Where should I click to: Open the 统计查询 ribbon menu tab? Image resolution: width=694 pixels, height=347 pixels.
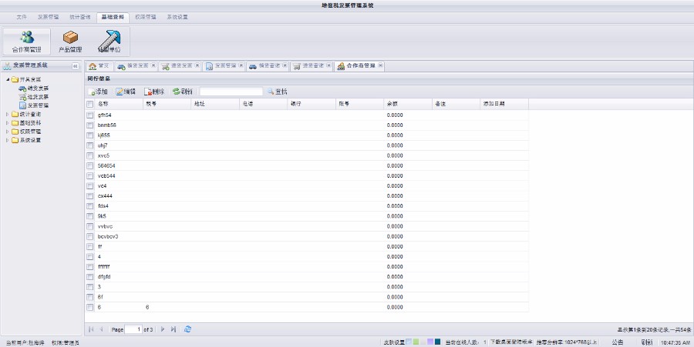point(80,17)
